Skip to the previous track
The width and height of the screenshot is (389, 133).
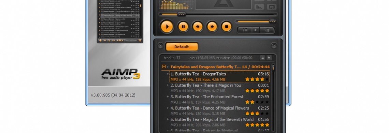(x=198, y=26)
